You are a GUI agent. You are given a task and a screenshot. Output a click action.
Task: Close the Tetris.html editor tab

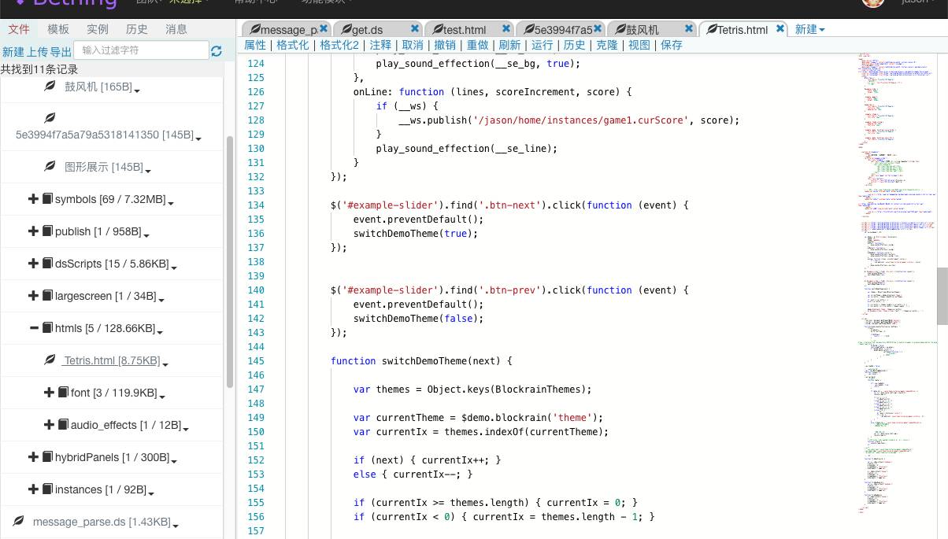click(x=780, y=28)
